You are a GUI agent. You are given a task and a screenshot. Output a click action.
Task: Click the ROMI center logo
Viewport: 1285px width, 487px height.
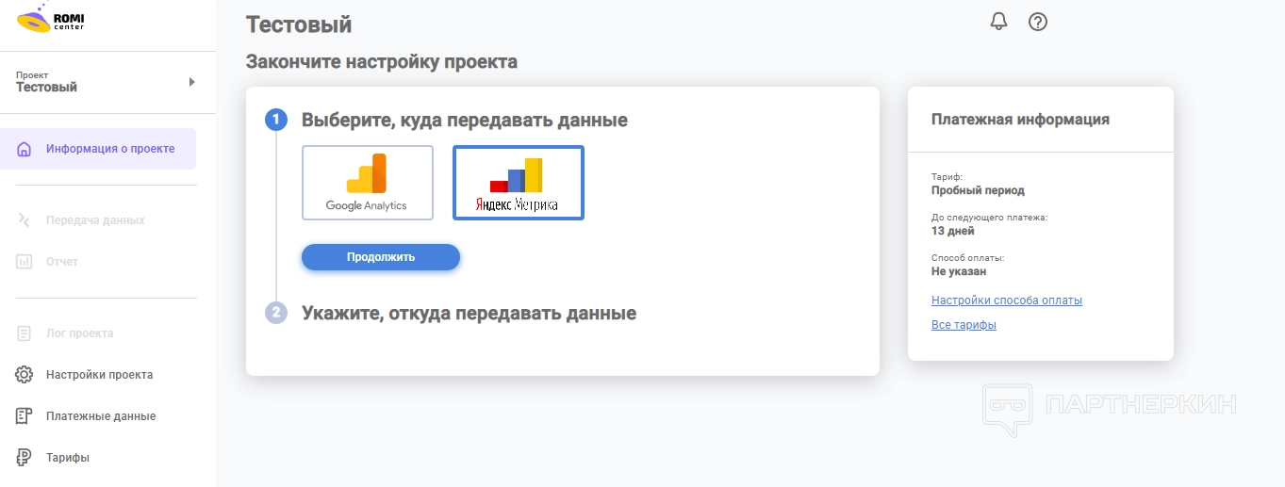49,19
